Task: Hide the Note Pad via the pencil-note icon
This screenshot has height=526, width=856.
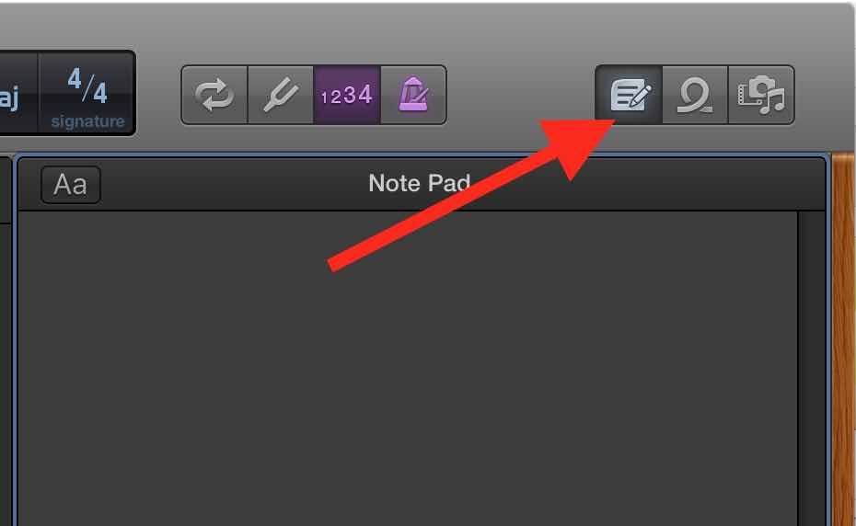Action: click(x=629, y=95)
